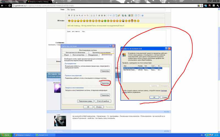
Task: Click the Italic formatting icon in editor toolbar
Action: coord(71,15)
